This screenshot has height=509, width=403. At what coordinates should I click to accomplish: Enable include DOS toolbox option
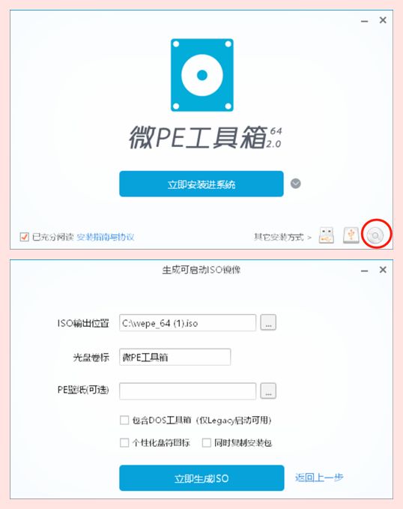pos(124,420)
